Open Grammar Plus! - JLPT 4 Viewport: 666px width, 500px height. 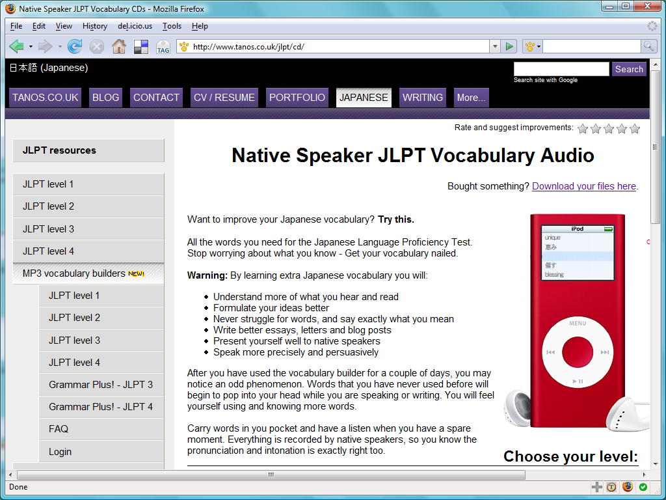tap(101, 407)
